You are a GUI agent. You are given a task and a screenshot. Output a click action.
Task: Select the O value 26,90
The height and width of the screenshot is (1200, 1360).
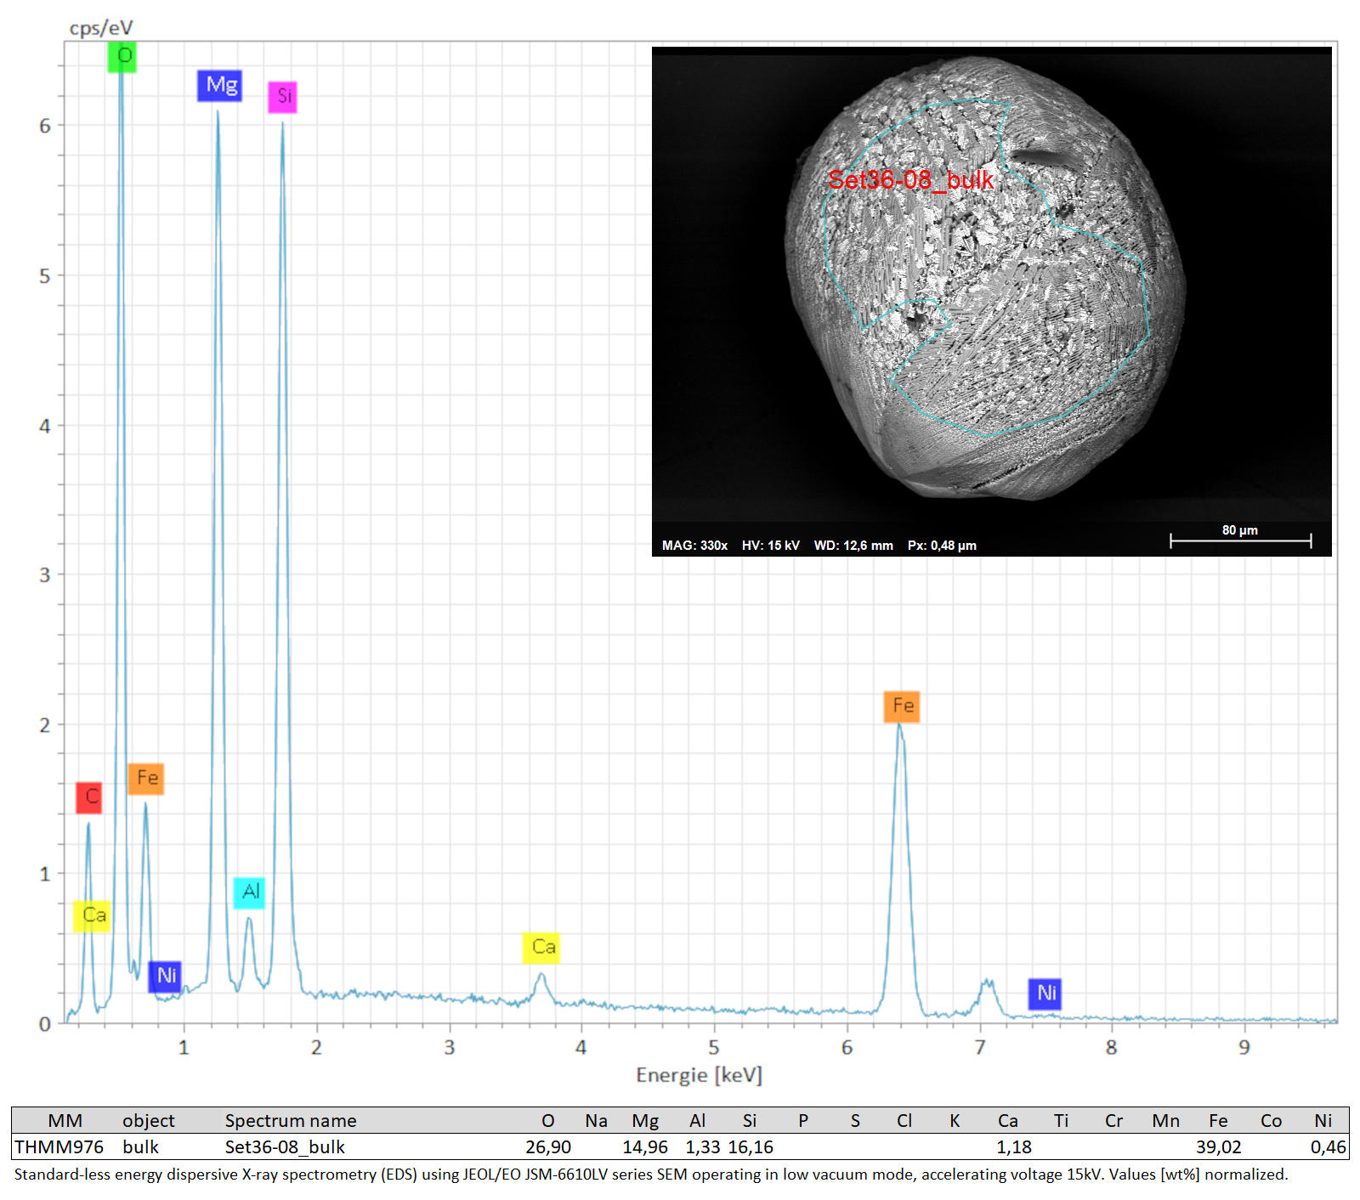tap(548, 1147)
